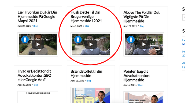Click the date 'April 20, 2021'

coord(24,85)
